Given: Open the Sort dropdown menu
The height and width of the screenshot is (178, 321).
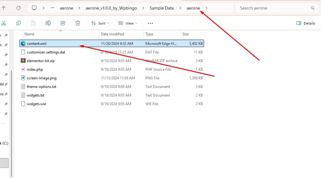Looking at the screenshot, I should [x=100, y=23].
